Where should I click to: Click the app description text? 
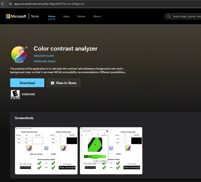68,71
